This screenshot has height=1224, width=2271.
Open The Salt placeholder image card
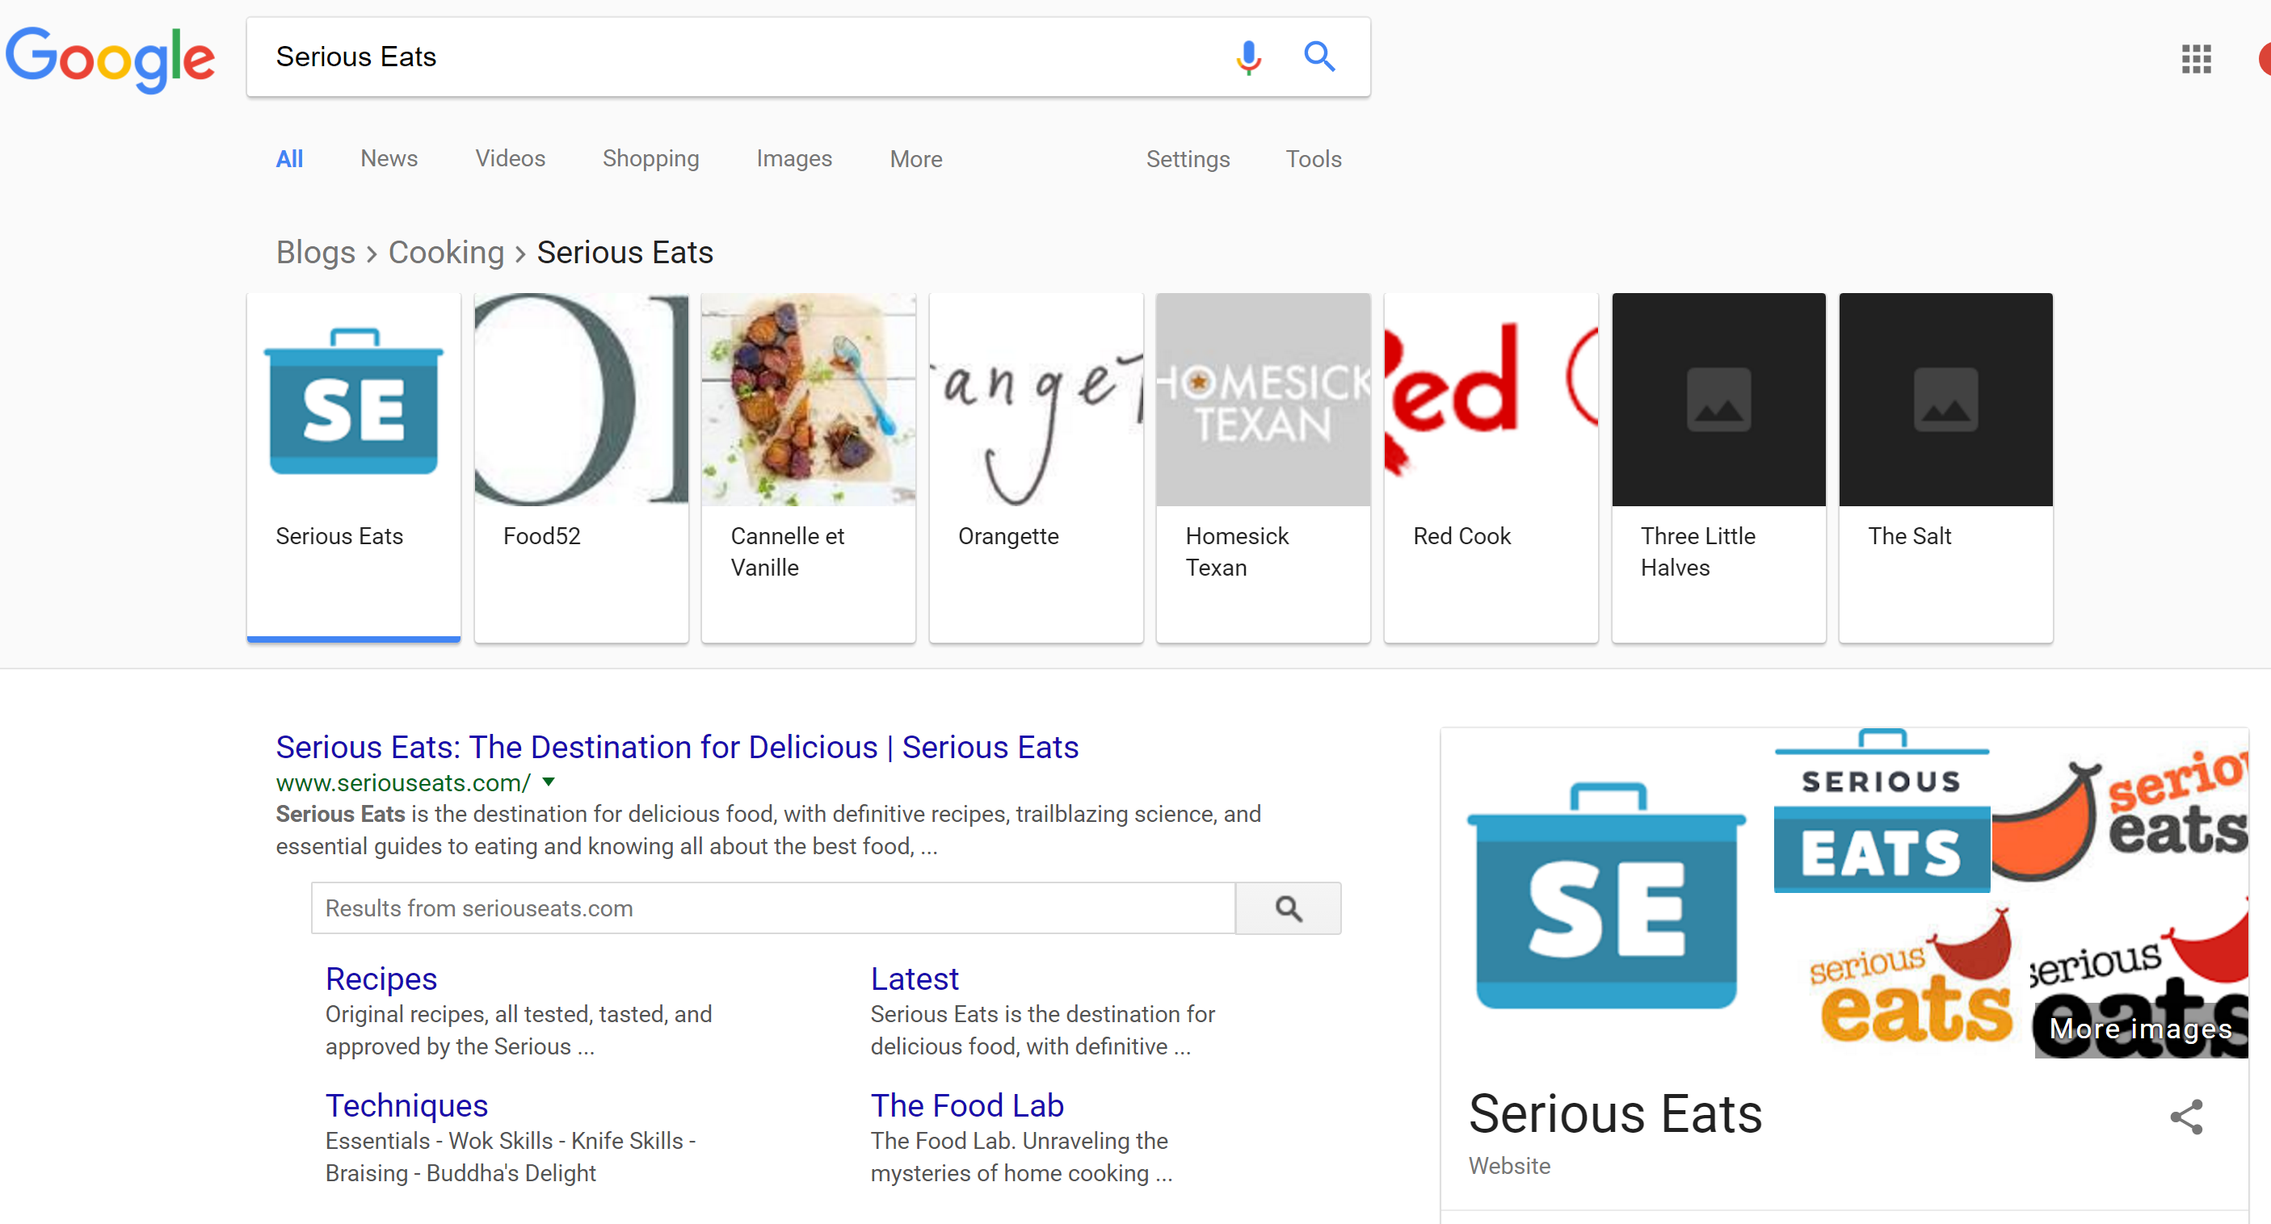(1945, 400)
